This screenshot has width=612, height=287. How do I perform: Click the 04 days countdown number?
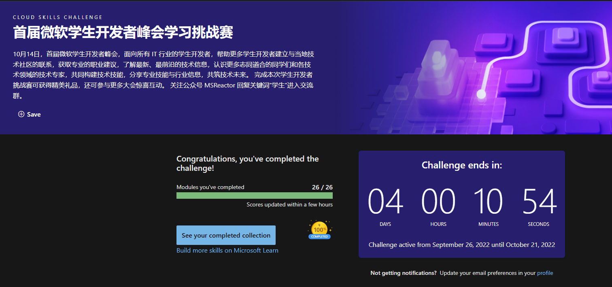pyautogui.click(x=385, y=202)
